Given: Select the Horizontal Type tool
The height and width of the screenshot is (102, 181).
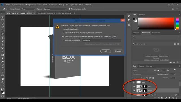Looking at the screenshot, I should pyautogui.click(x=3, y=69).
